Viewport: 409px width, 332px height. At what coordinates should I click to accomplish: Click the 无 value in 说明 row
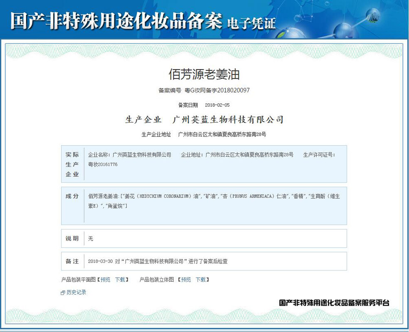pyautogui.click(x=91, y=238)
